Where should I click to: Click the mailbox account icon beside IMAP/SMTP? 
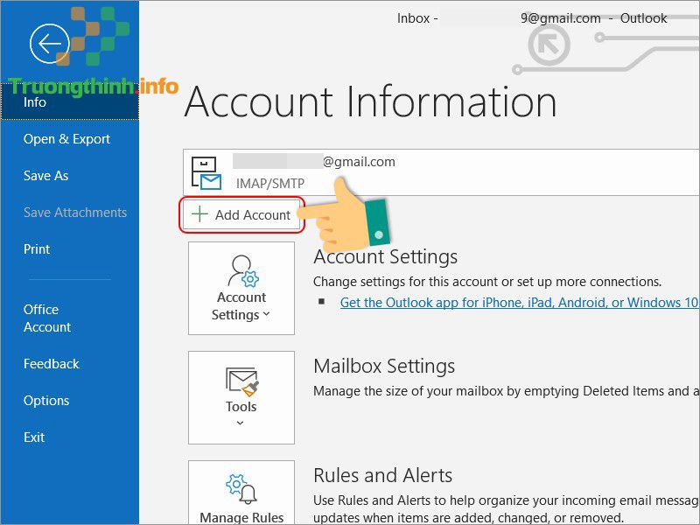click(x=206, y=172)
